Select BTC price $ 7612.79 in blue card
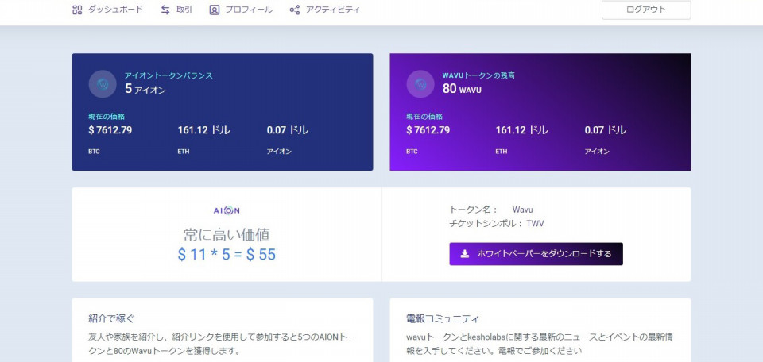Image resolution: width=763 pixels, height=362 pixels. coord(110,130)
